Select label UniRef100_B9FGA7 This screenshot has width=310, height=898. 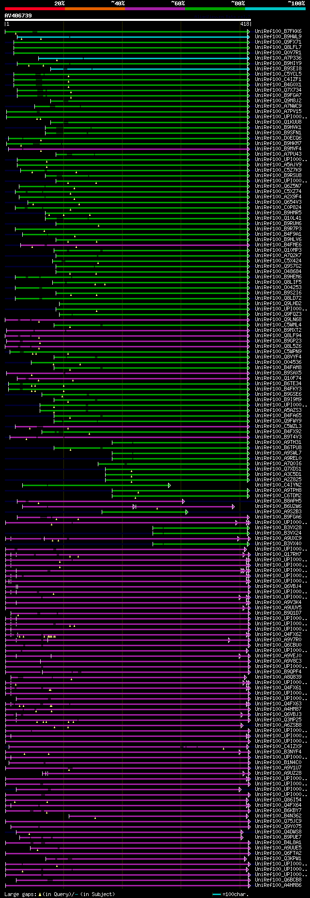pos(278,95)
